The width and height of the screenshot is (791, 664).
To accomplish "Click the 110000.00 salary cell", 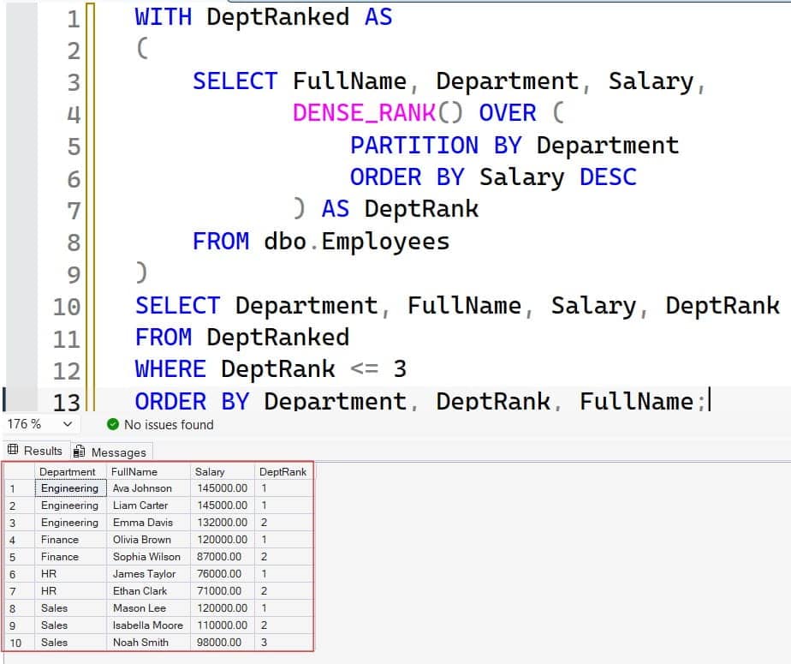I will pyautogui.click(x=223, y=625).
